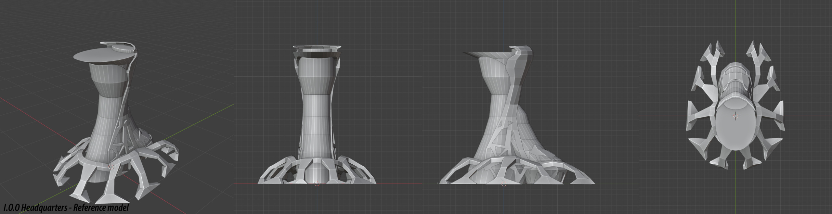Click the 'I.O.O Headquarters - Reference model' caption

point(66,208)
